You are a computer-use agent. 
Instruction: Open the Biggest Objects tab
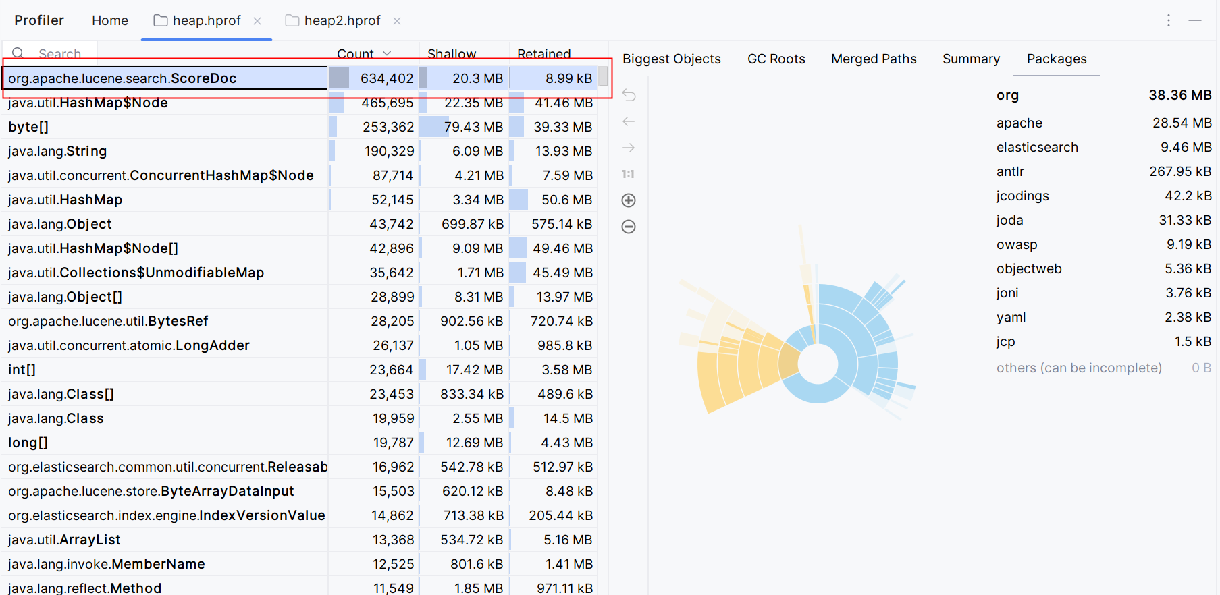tap(671, 59)
